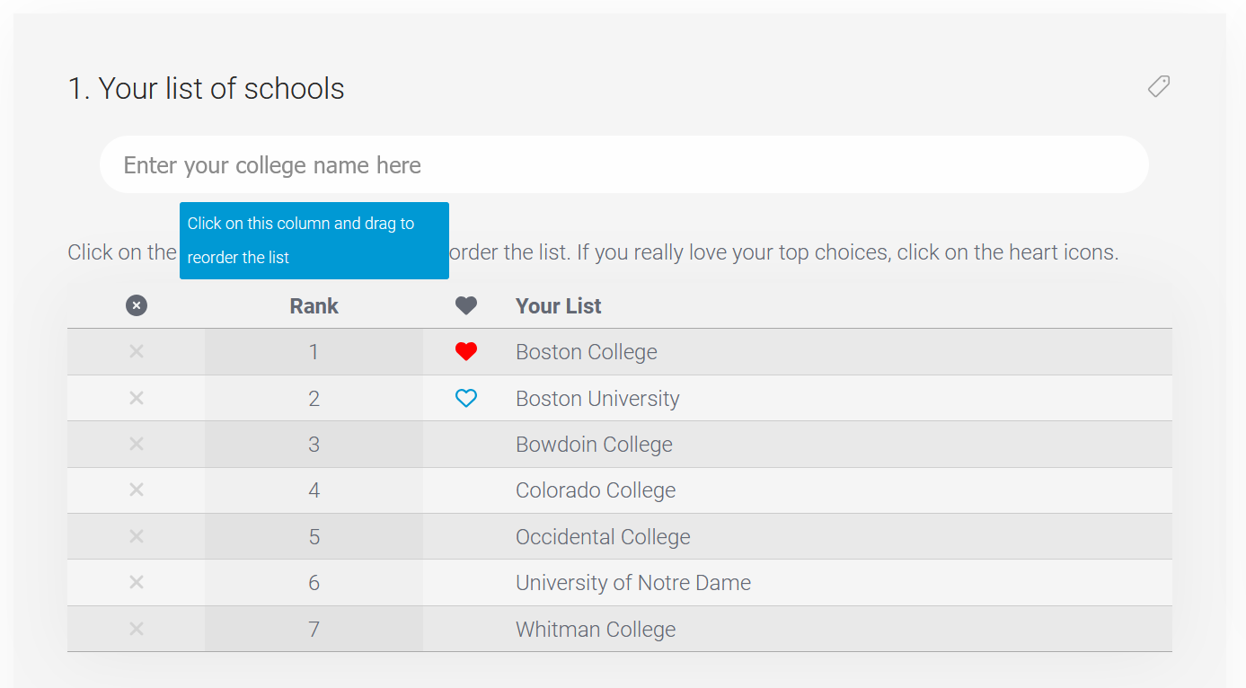Remove University of Notre Dame using its X icon
This screenshot has height=688, width=1246.
[136, 582]
